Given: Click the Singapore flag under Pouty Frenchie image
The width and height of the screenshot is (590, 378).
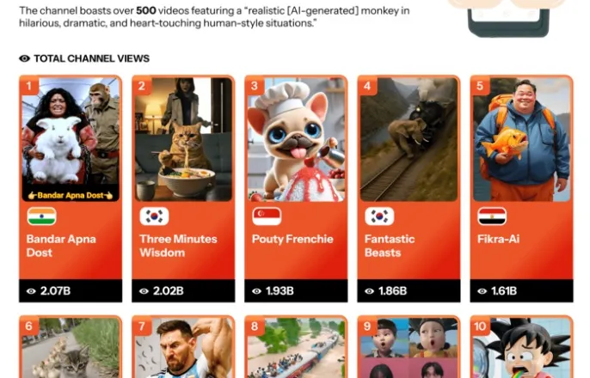Looking at the screenshot, I should pyautogui.click(x=267, y=216).
